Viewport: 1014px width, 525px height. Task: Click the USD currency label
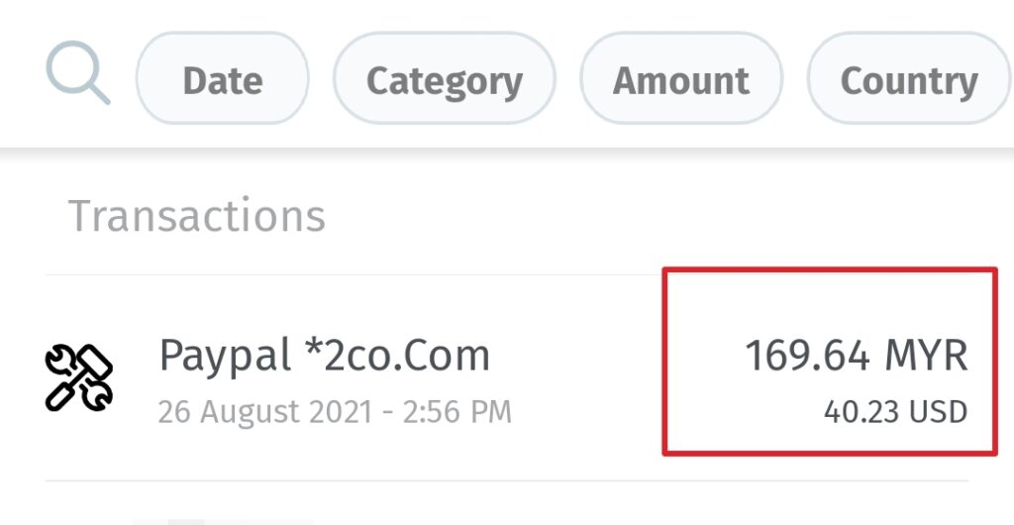pyautogui.click(x=939, y=412)
